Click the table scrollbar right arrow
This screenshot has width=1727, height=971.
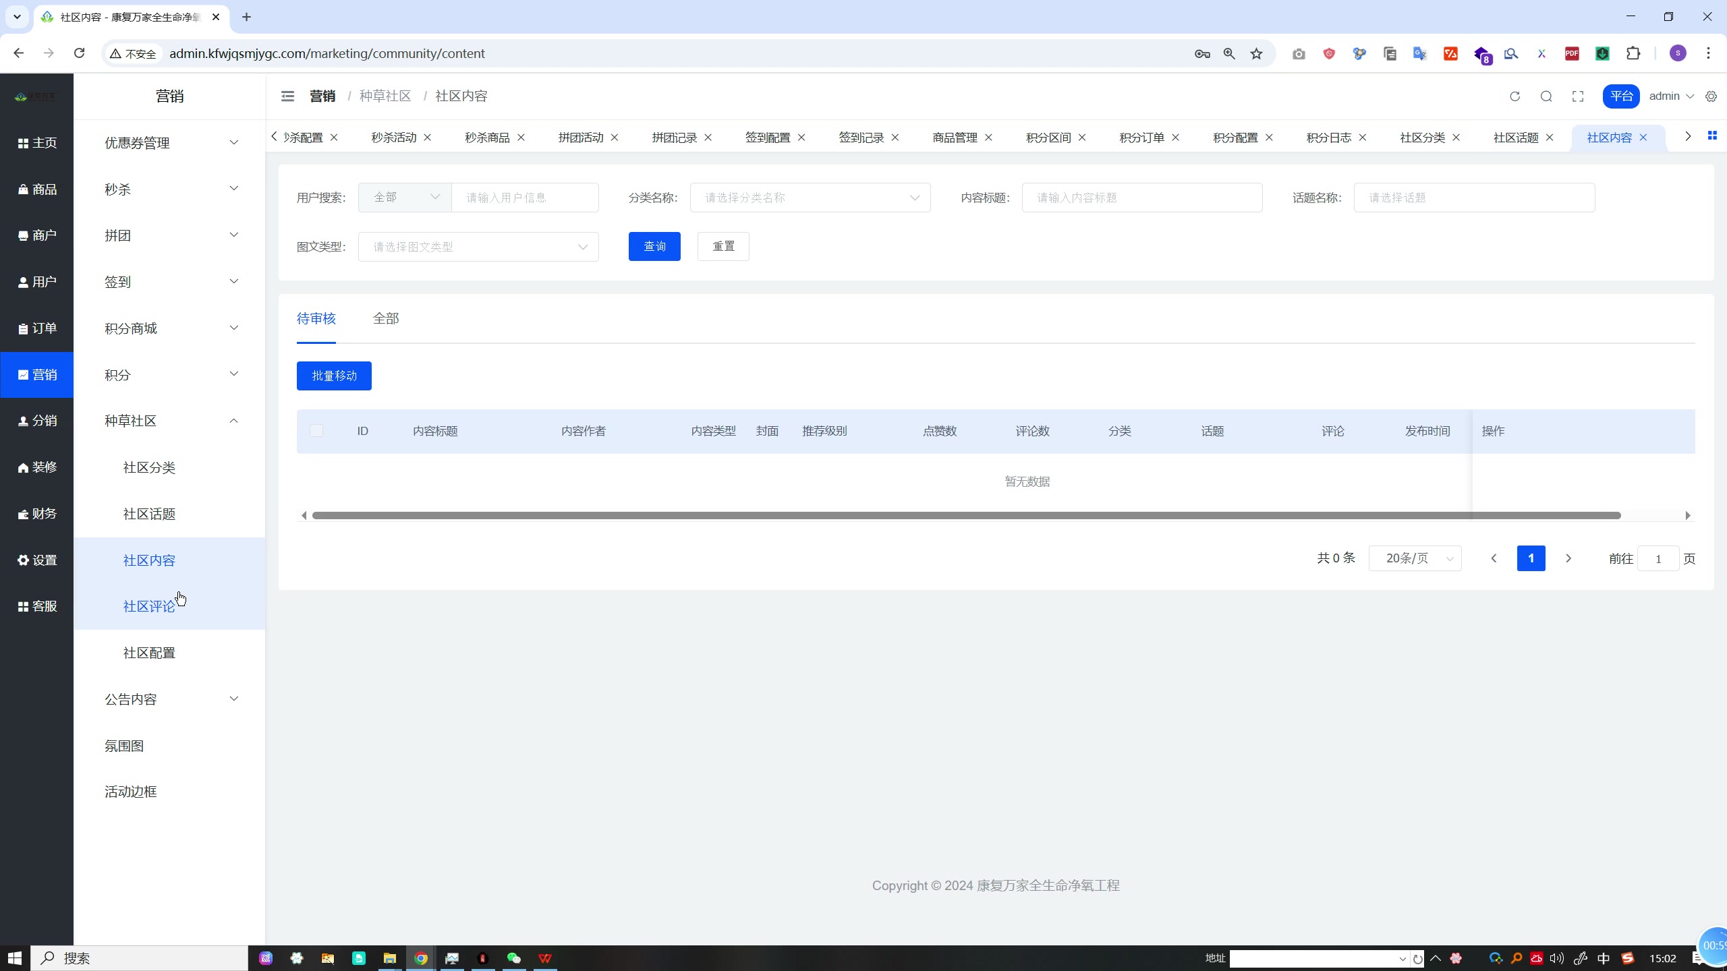[x=1688, y=515]
